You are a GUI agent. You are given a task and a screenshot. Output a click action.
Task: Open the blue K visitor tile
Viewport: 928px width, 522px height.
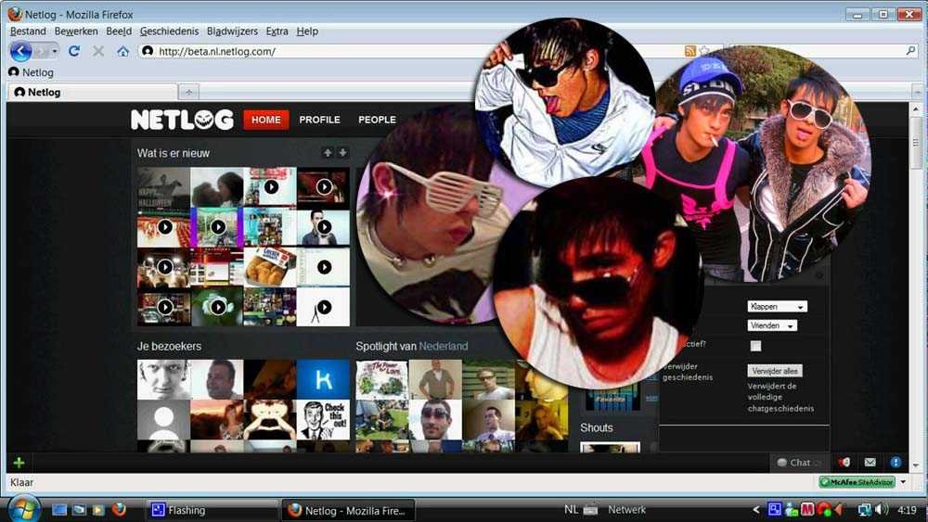point(323,379)
